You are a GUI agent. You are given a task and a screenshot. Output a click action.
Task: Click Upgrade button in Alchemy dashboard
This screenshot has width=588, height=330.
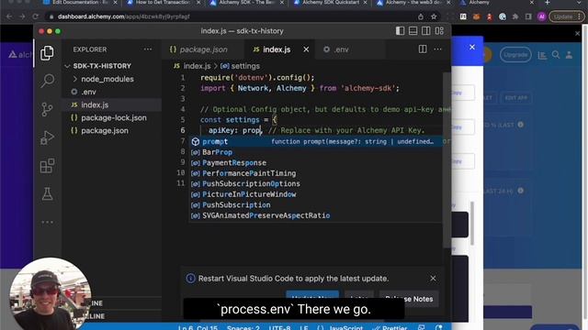(515, 55)
